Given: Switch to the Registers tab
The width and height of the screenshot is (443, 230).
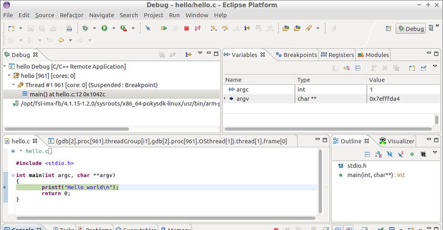Looking at the screenshot, I should pyautogui.click(x=337, y=55).
